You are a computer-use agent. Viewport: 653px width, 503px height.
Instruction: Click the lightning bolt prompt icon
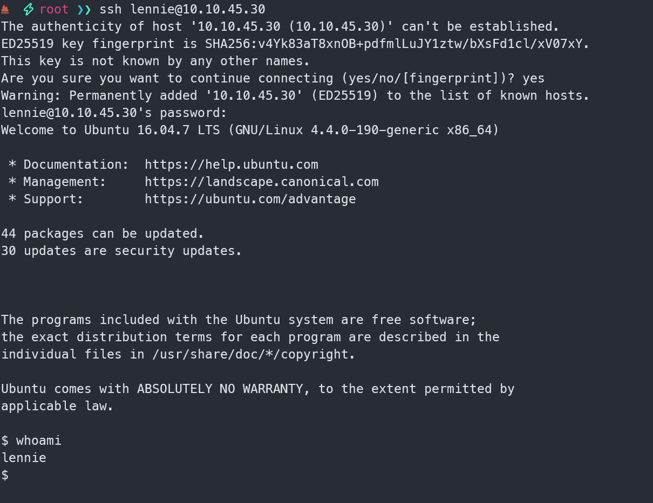tap(28, 9)
